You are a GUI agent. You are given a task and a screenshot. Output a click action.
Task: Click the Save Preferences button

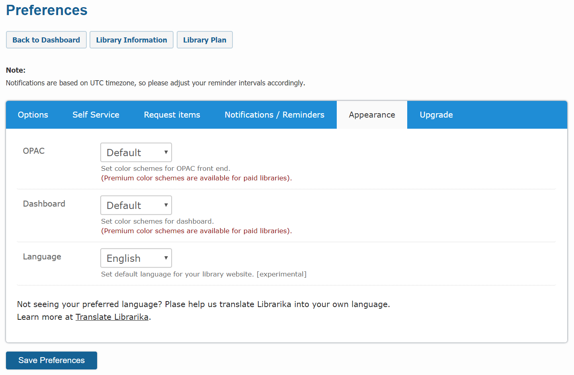51,360
